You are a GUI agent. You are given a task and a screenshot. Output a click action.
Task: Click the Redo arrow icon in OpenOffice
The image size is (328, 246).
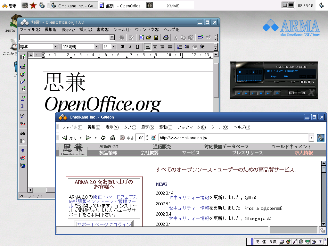208,37
